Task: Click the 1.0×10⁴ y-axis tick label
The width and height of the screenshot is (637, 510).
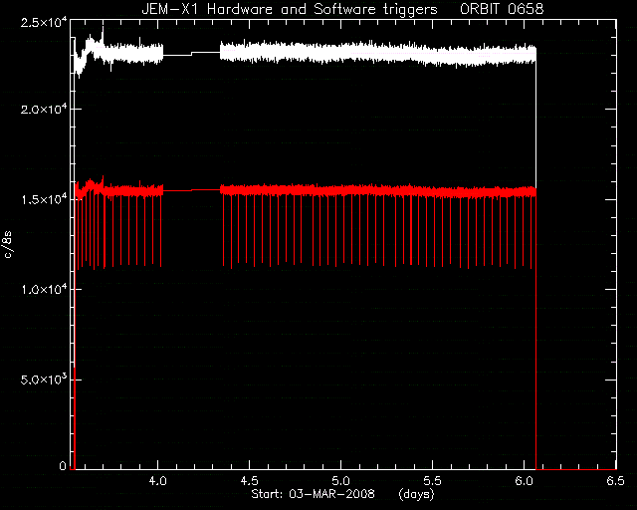Action: tap(44, 289)
